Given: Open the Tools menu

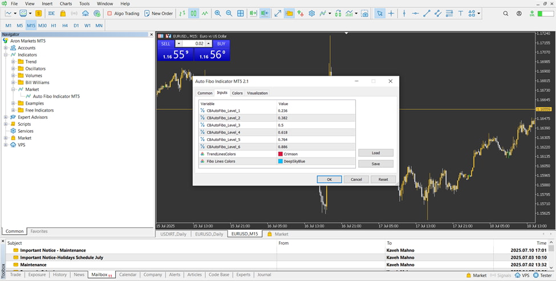Looking at the screenshot, I should point(84,3).
